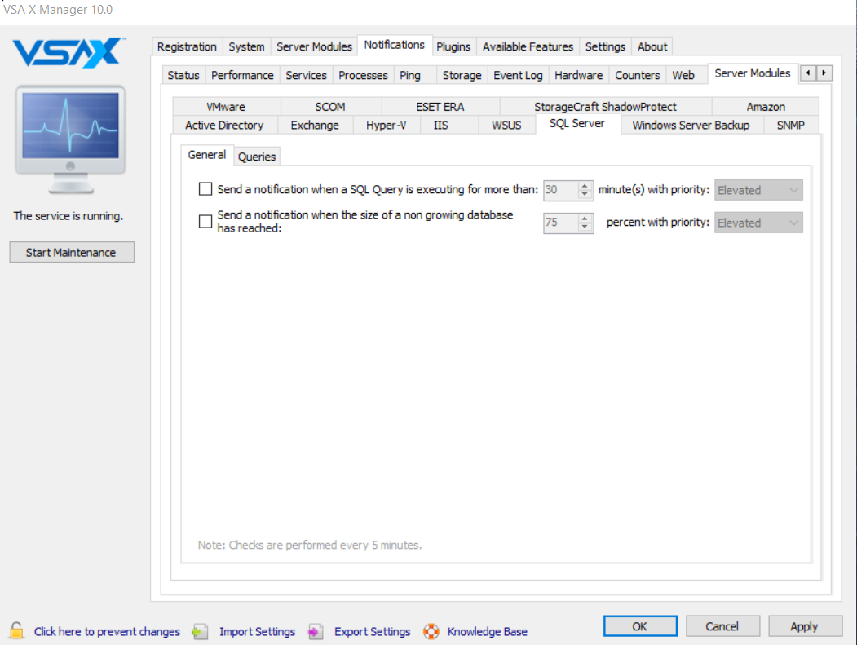Switch to the Hardware tab
Image resolution: width=857 pixels, height=645 pixels.
(578, 75)
